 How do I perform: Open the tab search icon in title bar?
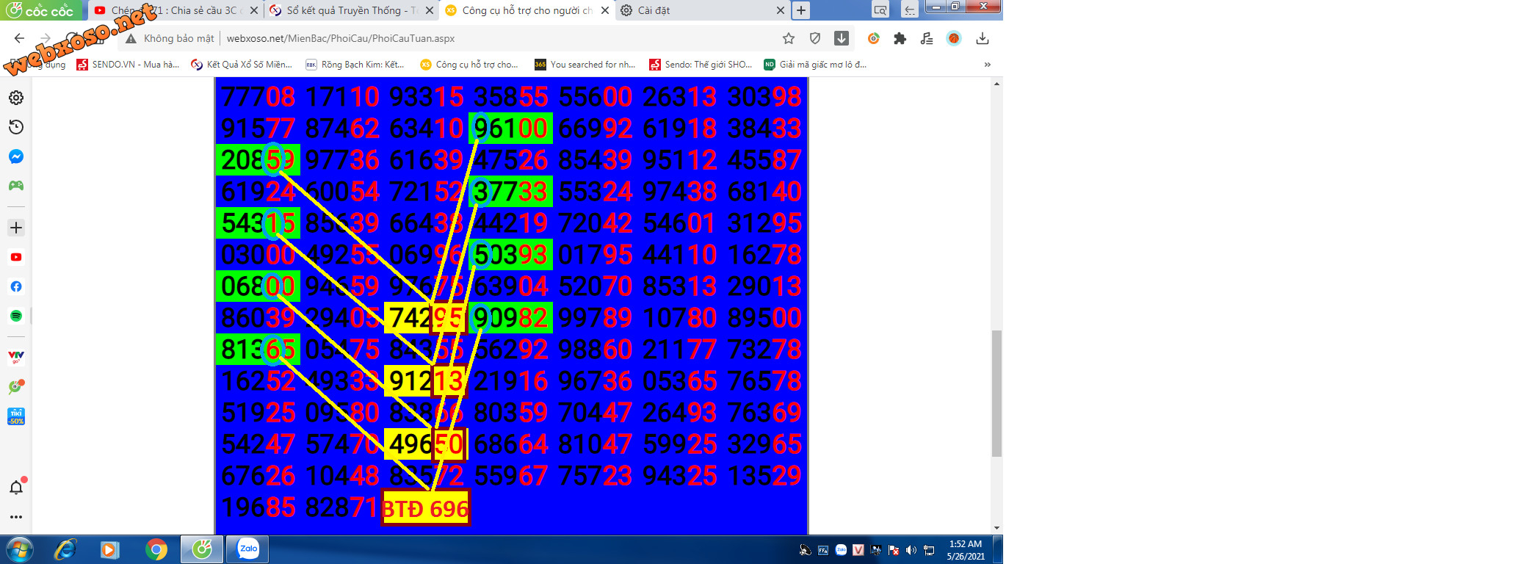click(880, 10)
